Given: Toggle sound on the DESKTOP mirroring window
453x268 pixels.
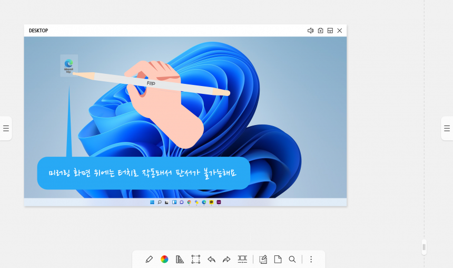Looking at the screenshot, I should click(x=311, y=31).
